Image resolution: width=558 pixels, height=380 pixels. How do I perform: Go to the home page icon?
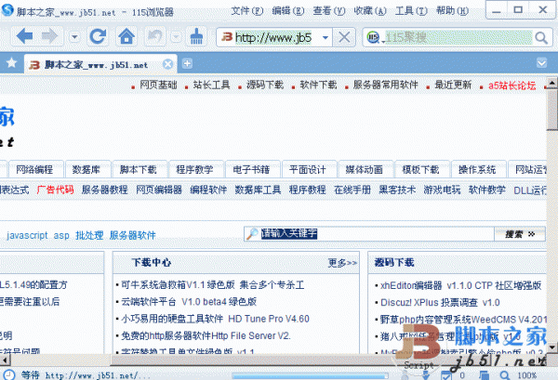pos(126,36)
